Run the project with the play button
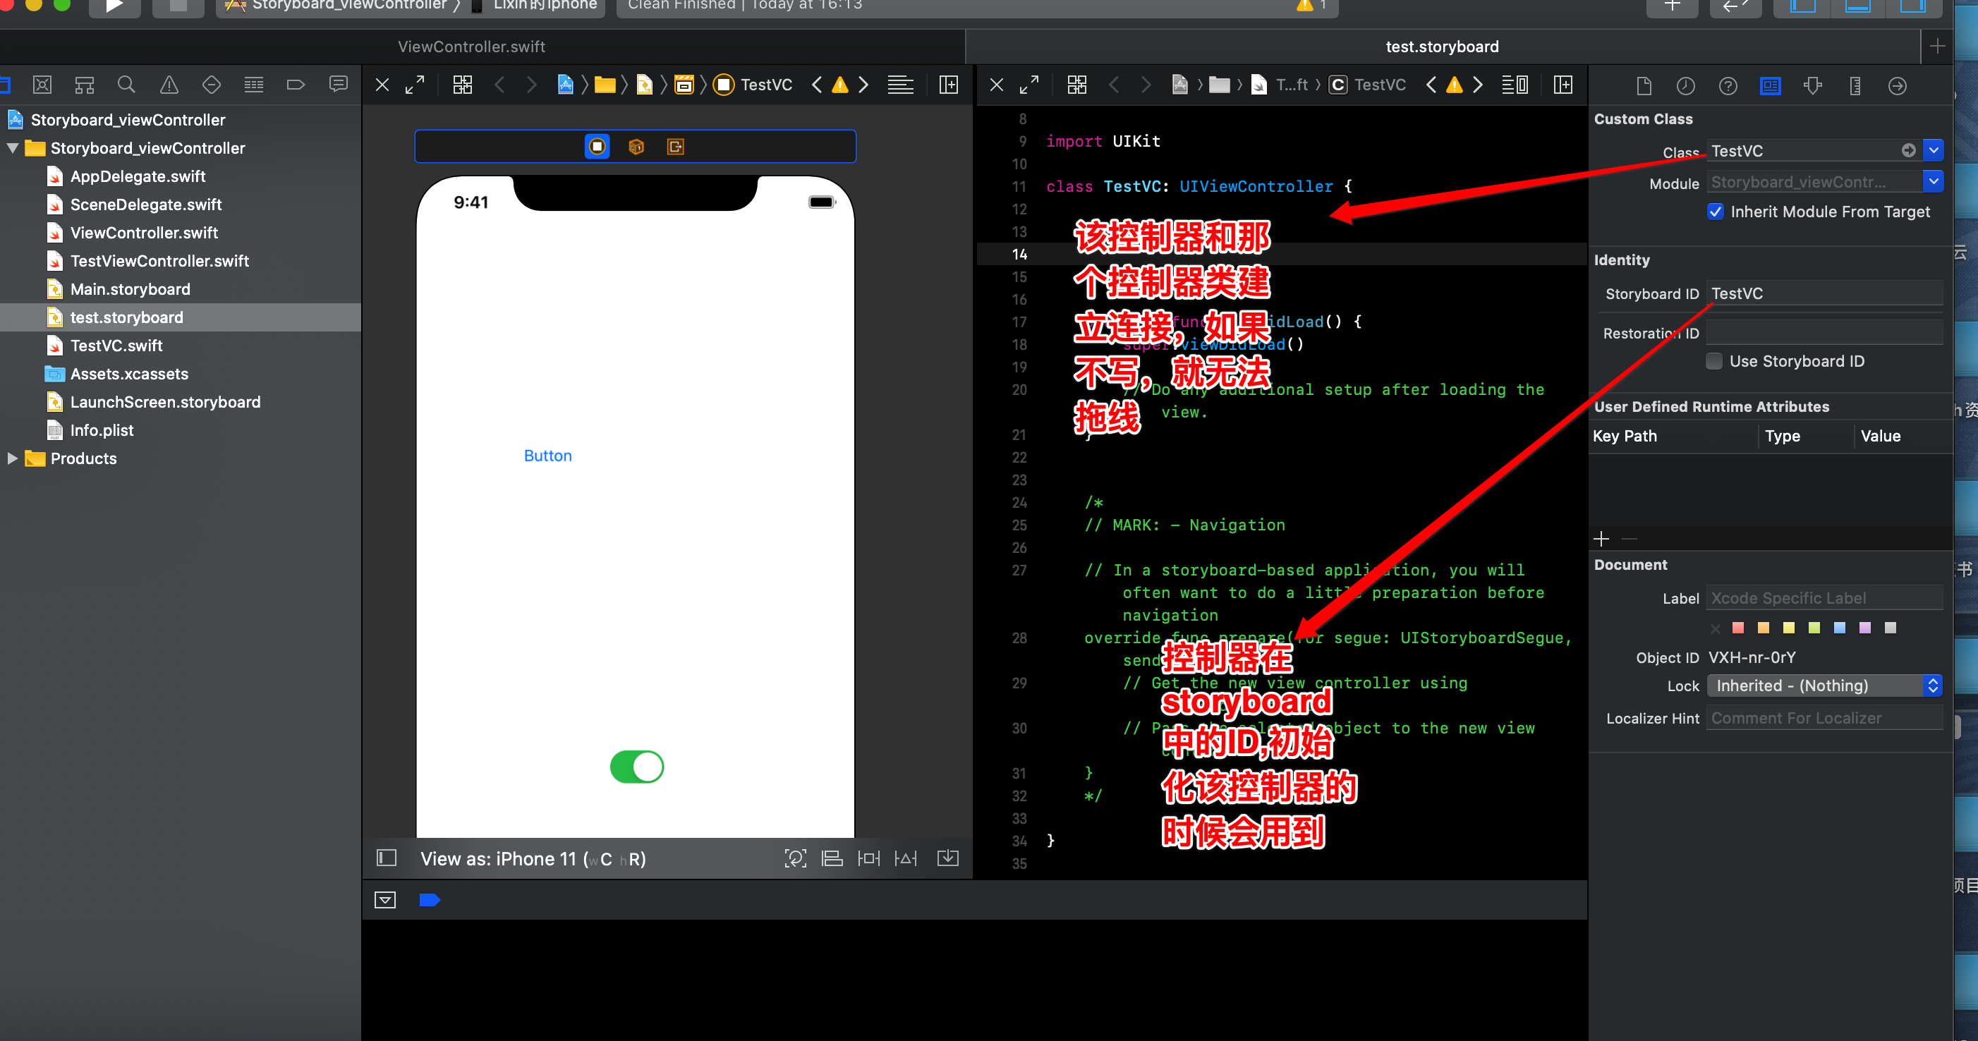1978x1041 pixels. click(114, 6)
